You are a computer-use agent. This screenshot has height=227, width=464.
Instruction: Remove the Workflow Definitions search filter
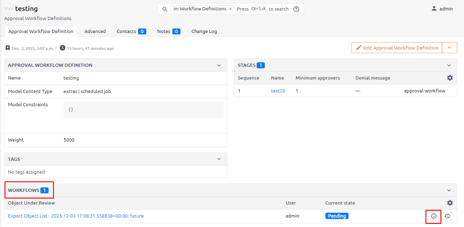[x=230, y=9]
